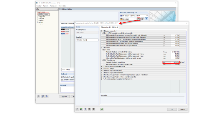Screen dimensions: 224x117
Task: Click the Vše (3) filter selector
Action: coord(68,70)
